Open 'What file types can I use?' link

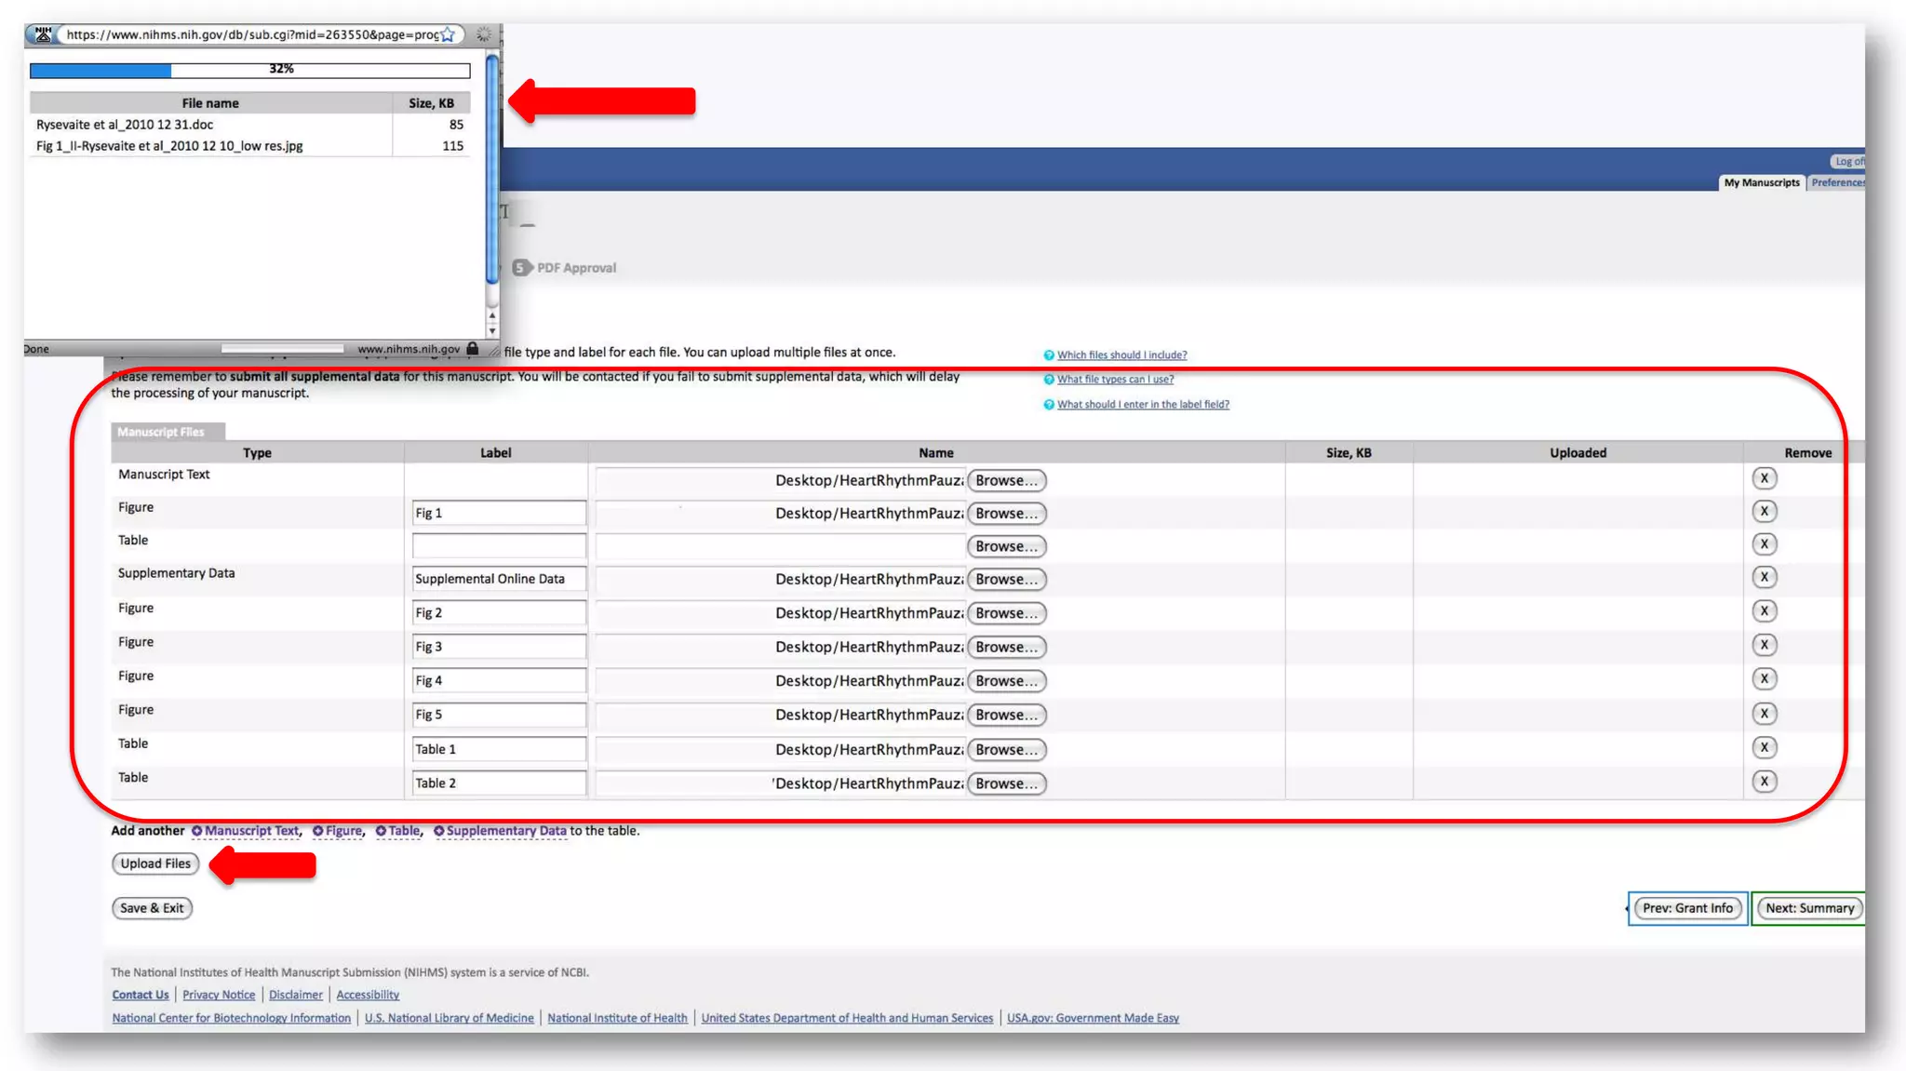click(x=1115, y=380)
